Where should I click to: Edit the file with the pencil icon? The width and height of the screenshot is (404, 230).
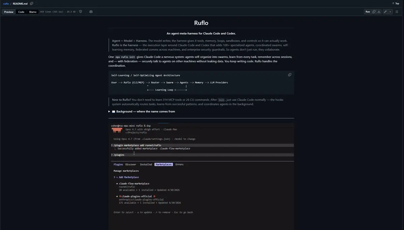(x=385, y=12)
